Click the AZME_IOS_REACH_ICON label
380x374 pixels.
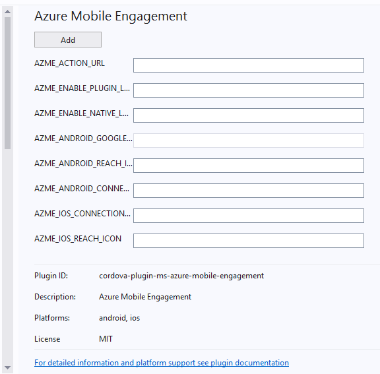click(78, 239)
